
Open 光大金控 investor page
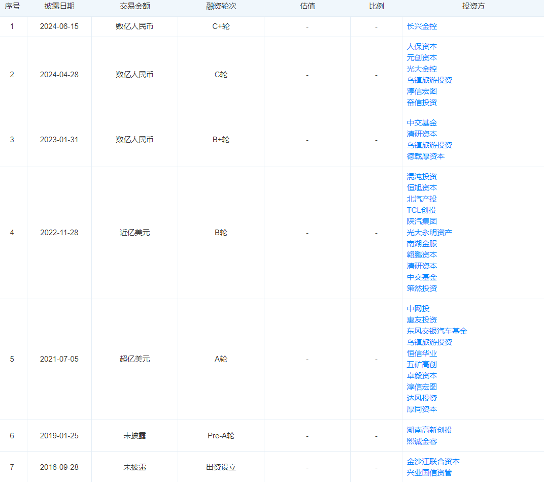[x=422, y=69]
